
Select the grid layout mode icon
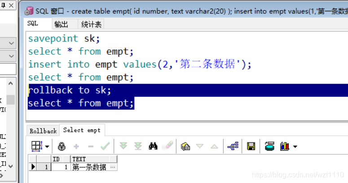[x=37, y=146]
